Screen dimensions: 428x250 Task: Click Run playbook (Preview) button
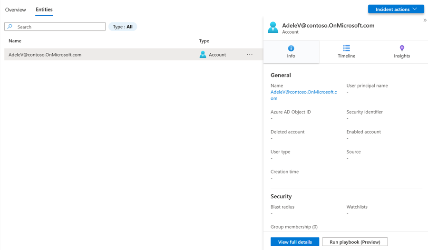pos(355,242)
